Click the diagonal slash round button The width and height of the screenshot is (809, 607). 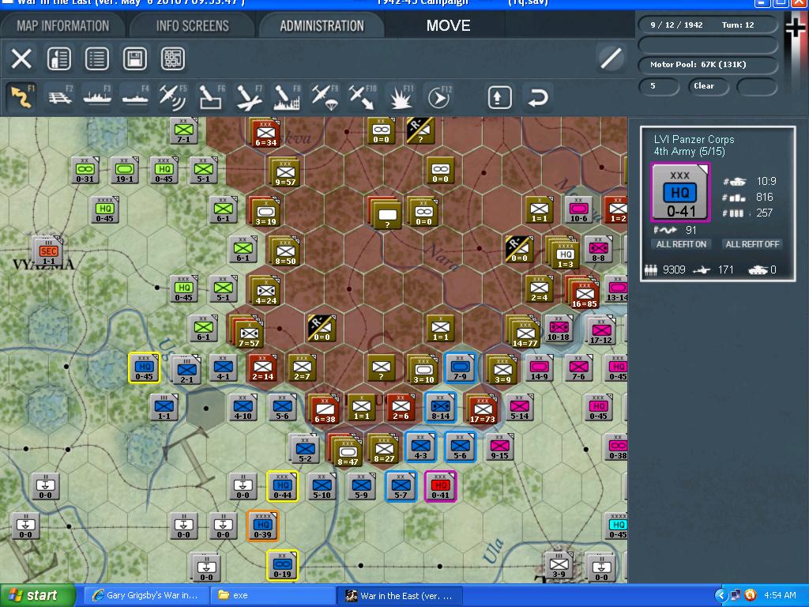pyautogui.click(x=611, y=58)
